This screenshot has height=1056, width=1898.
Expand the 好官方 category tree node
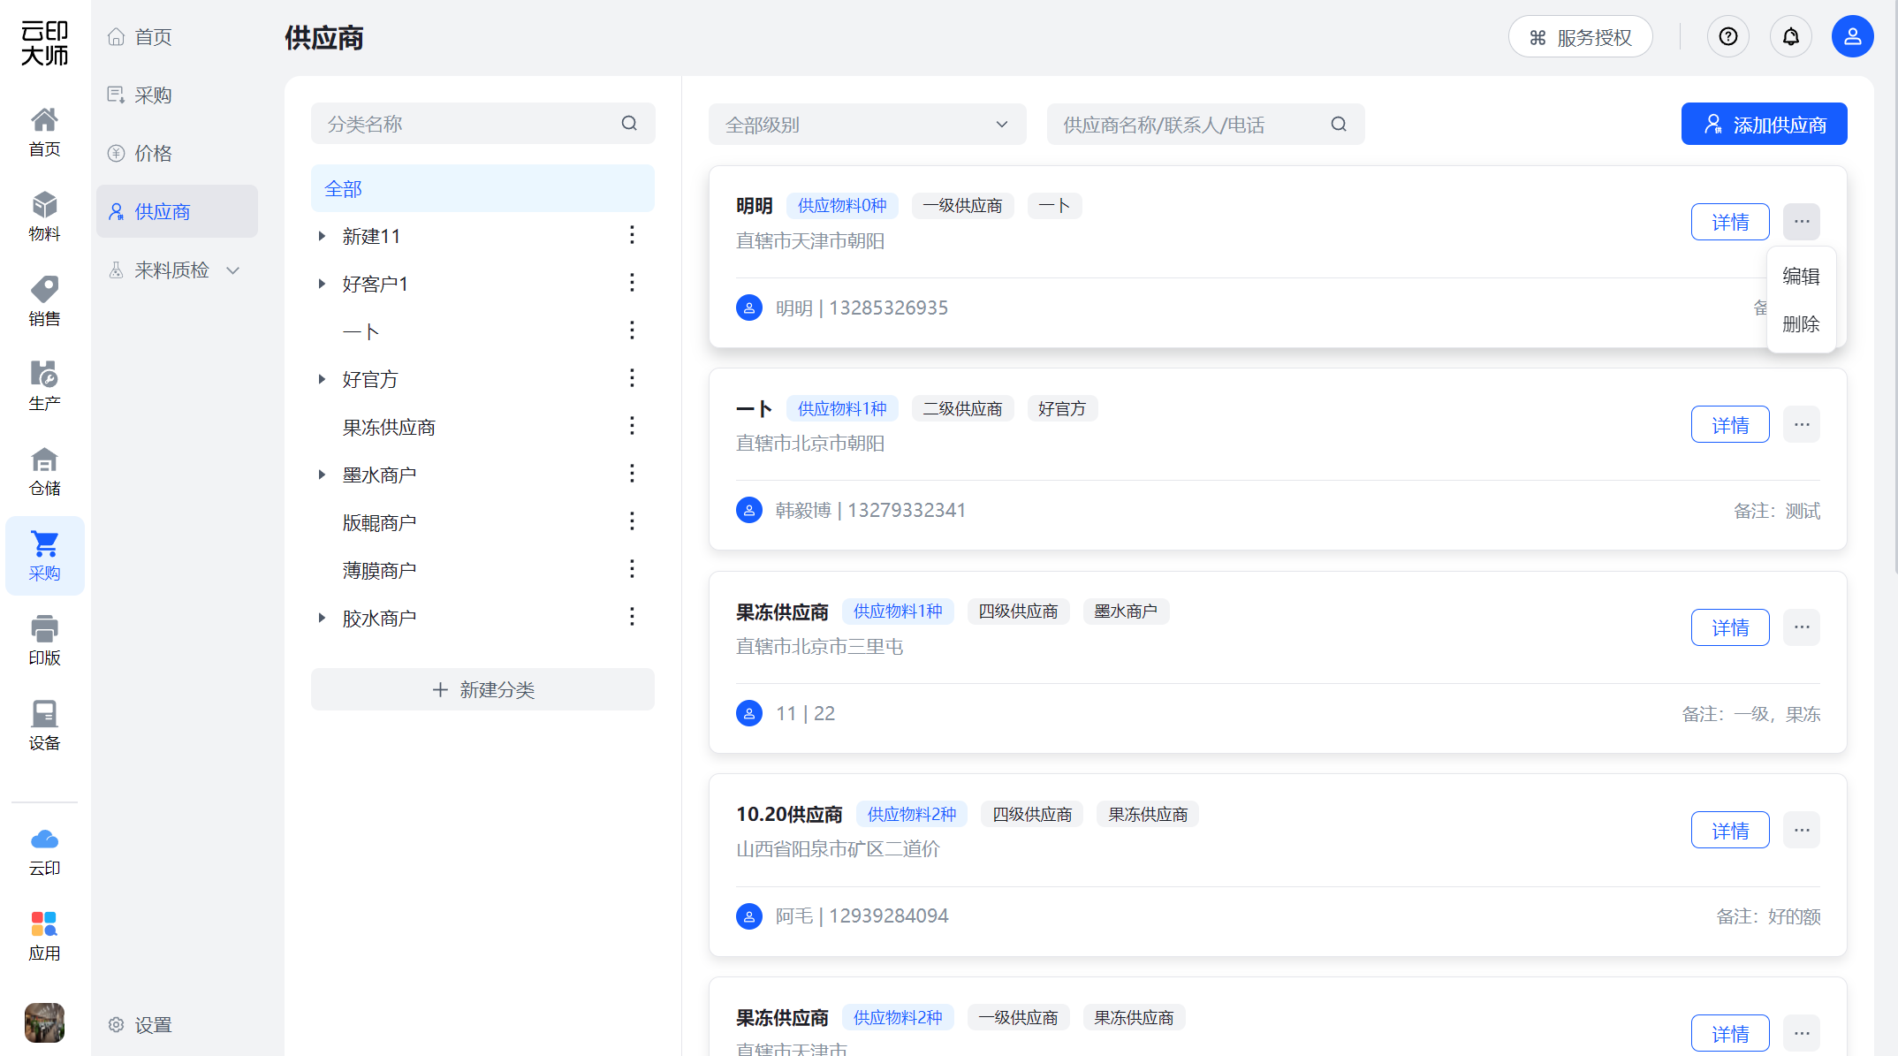[322, 379]
